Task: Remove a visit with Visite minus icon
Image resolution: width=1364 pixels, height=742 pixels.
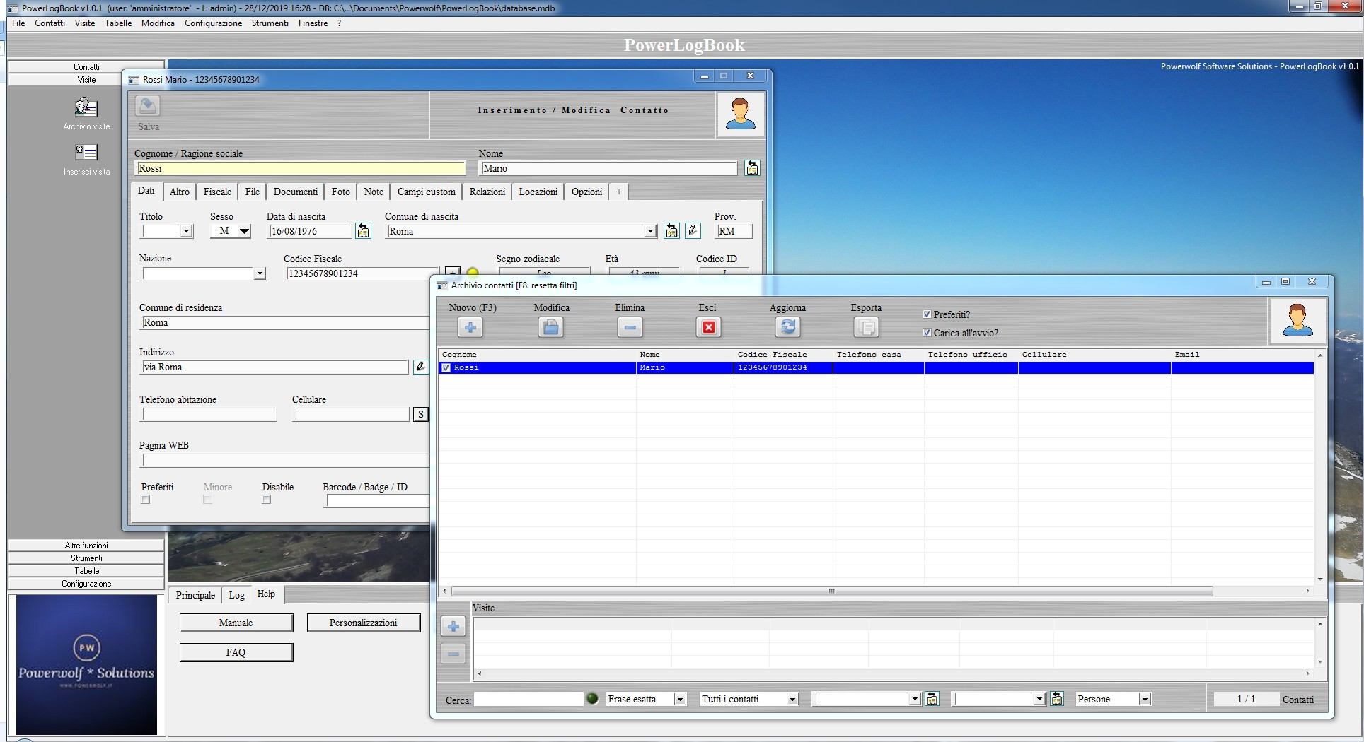Action: pos(453,654)
